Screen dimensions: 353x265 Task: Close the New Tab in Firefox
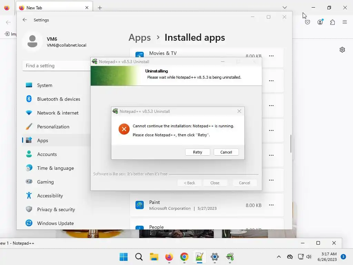87,8
